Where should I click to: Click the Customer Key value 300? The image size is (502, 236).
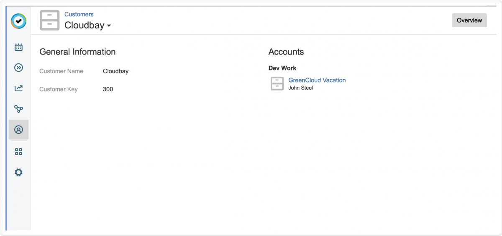point(108,89)
